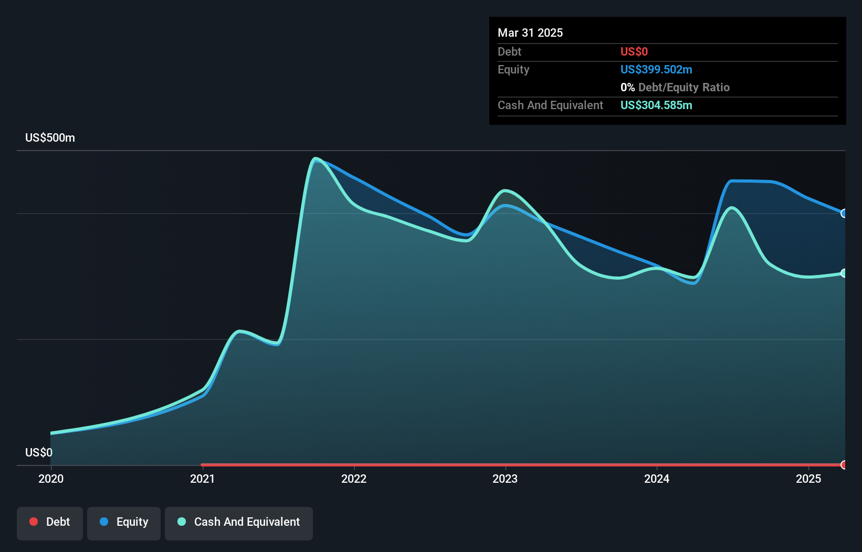Viewport: 862px width, 552px height.
Task: Click the 2021 x-axis label
Action: 202,479
